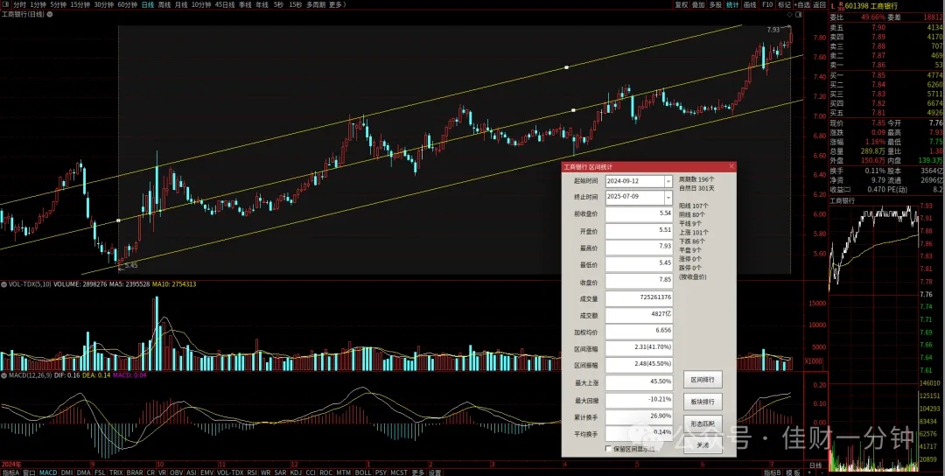This screenshot has height=476, width=945.
Task: Open the F10 company info
Action: 767,4
